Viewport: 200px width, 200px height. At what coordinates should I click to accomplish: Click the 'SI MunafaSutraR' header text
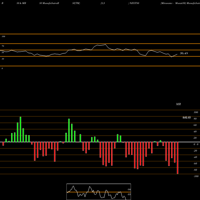point(49,3)
